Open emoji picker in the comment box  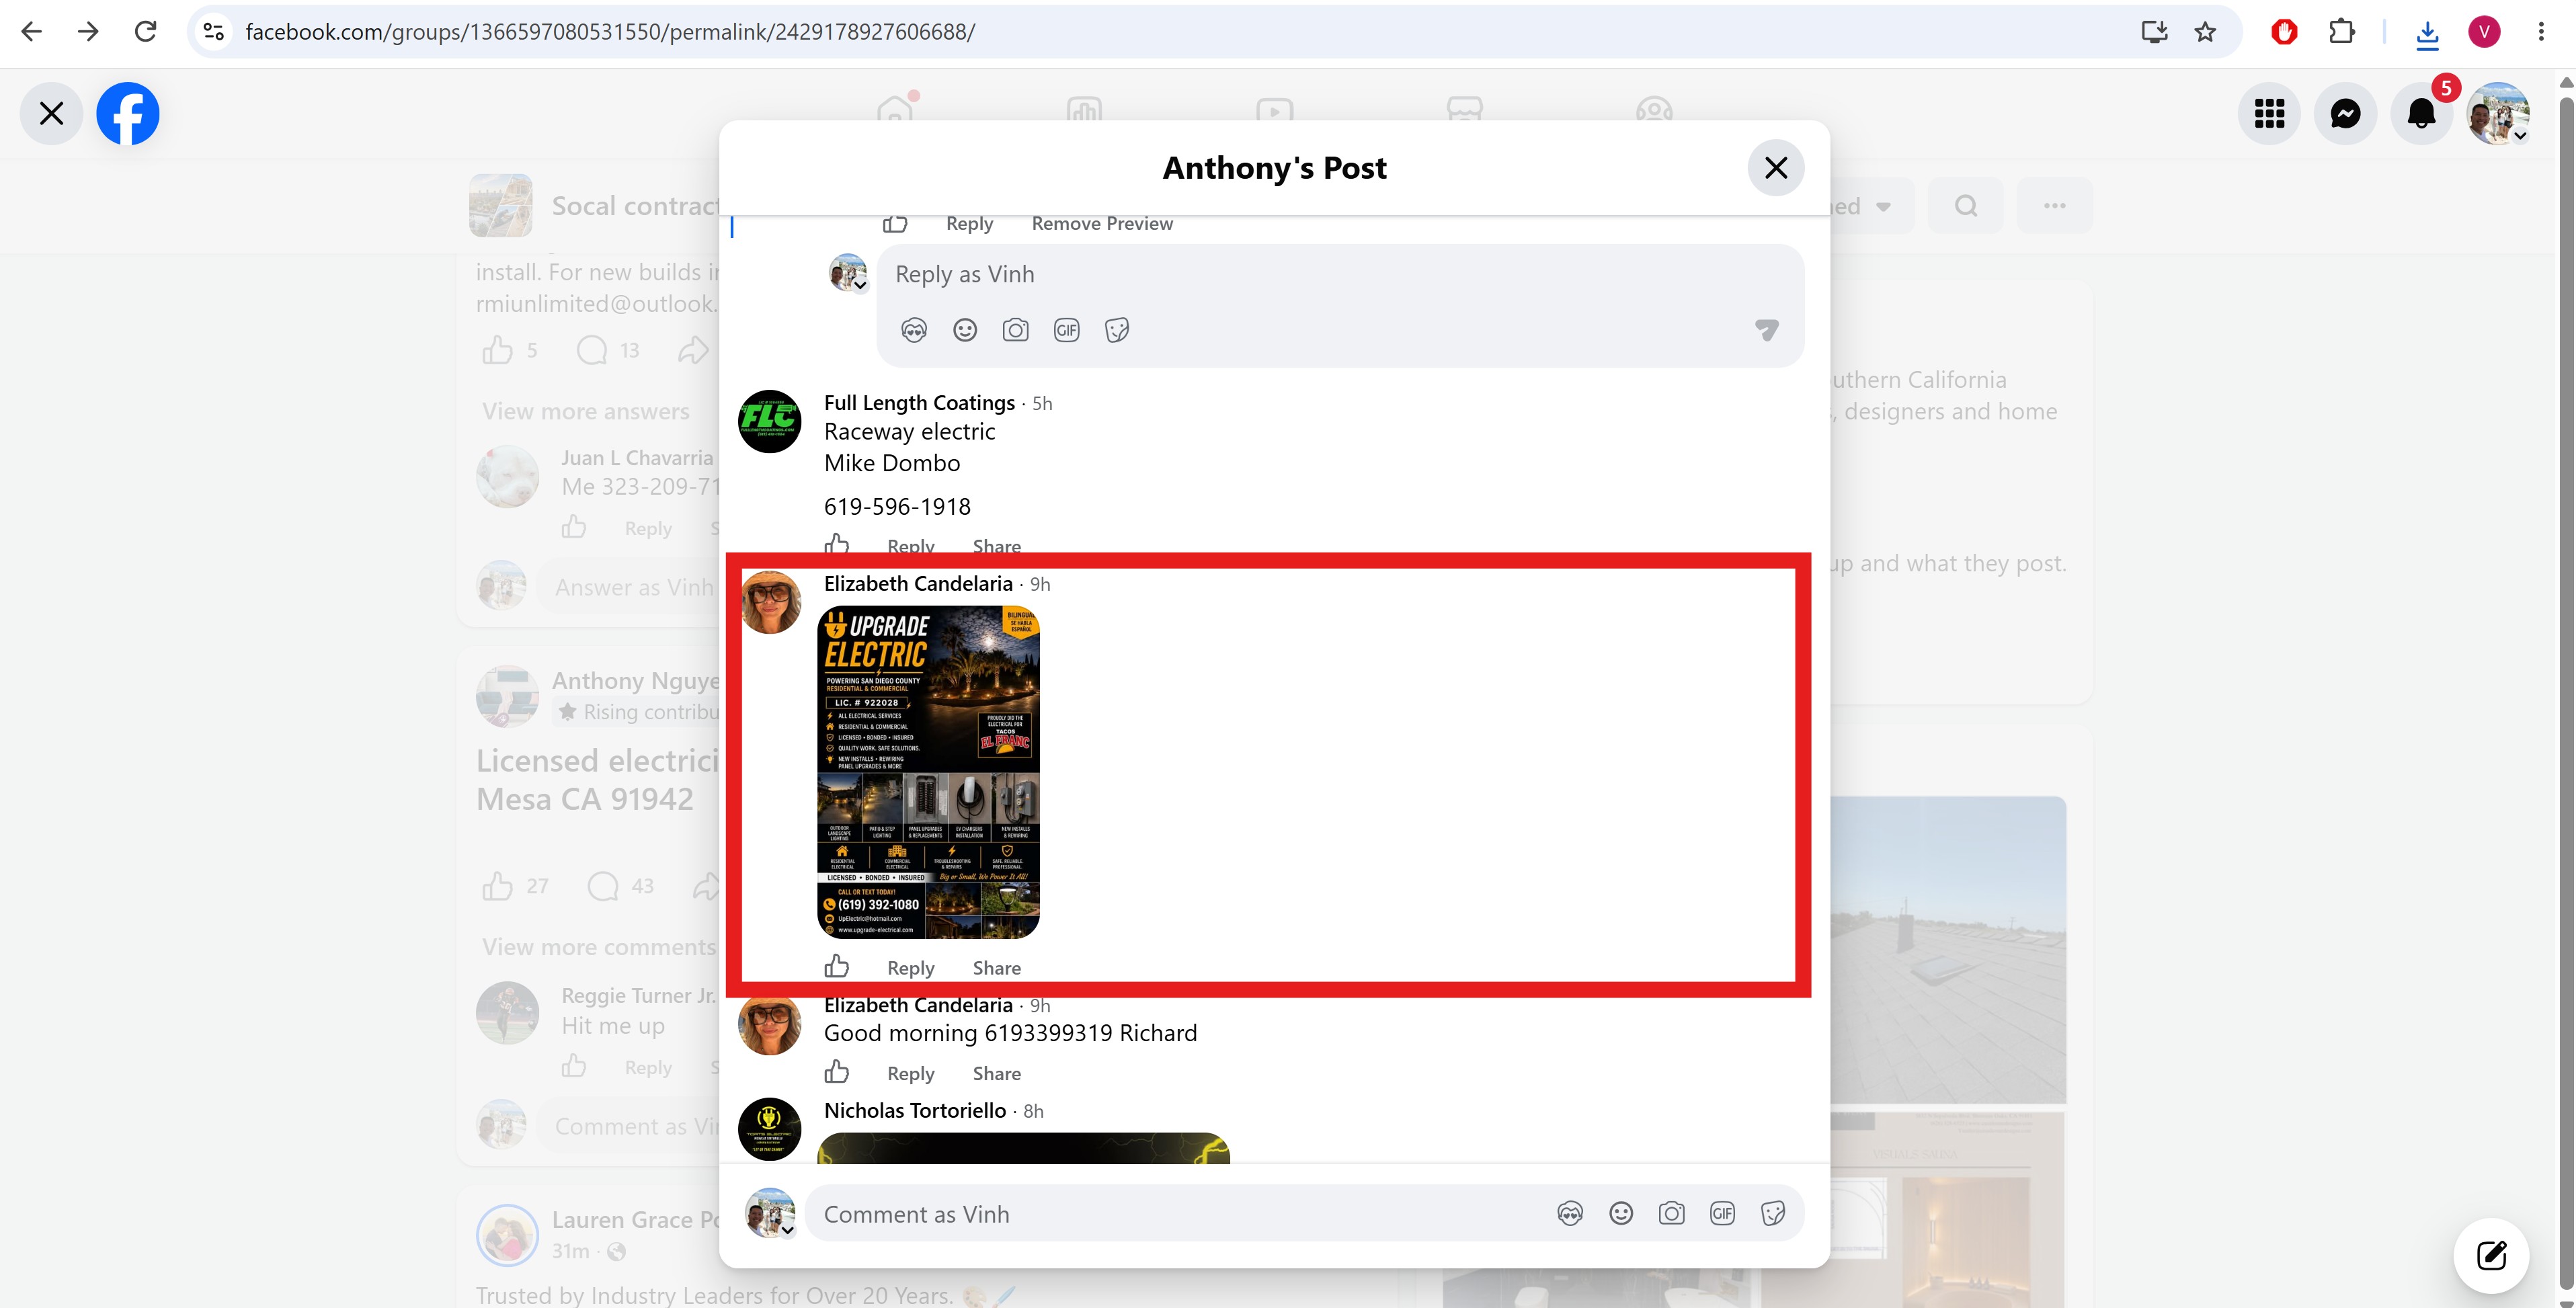(x=1621, y=1214)
